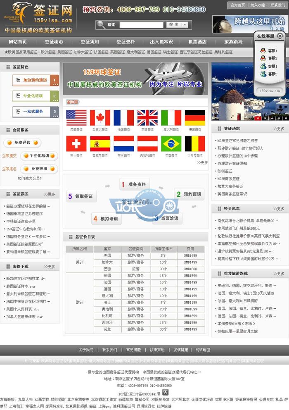Open the search button dropdown arrow
Viewport: 289px width, 410px height.
pos(185,24)
